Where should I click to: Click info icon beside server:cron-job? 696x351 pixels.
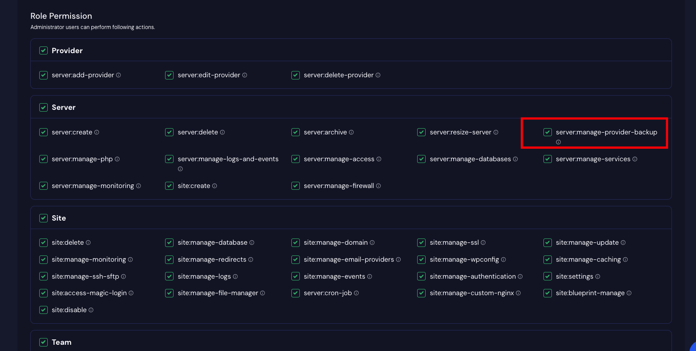tap(356, 293)
